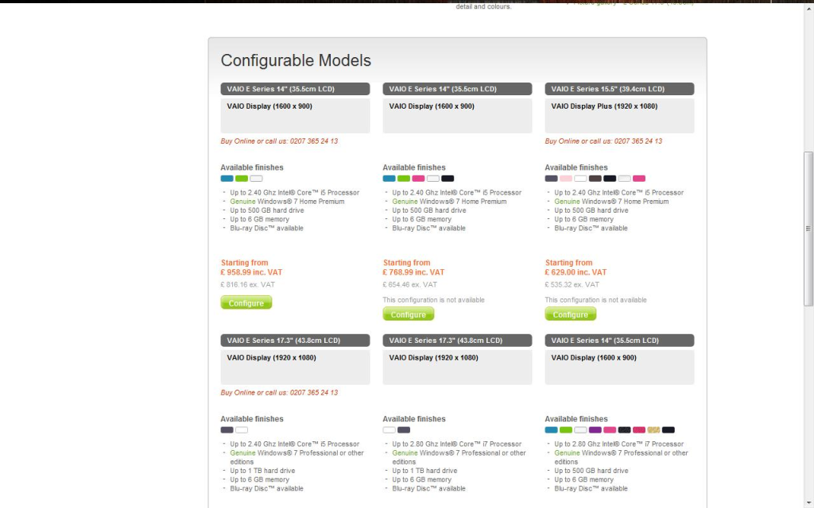Select the slate grey finish on the 15.5" model
This screenshot has height=508, width=814.
551,179
